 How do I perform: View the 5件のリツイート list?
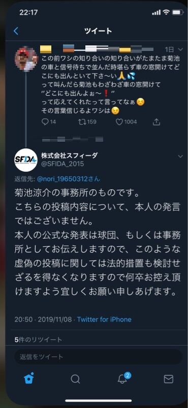pyautogui.click(x=39, y=339)
